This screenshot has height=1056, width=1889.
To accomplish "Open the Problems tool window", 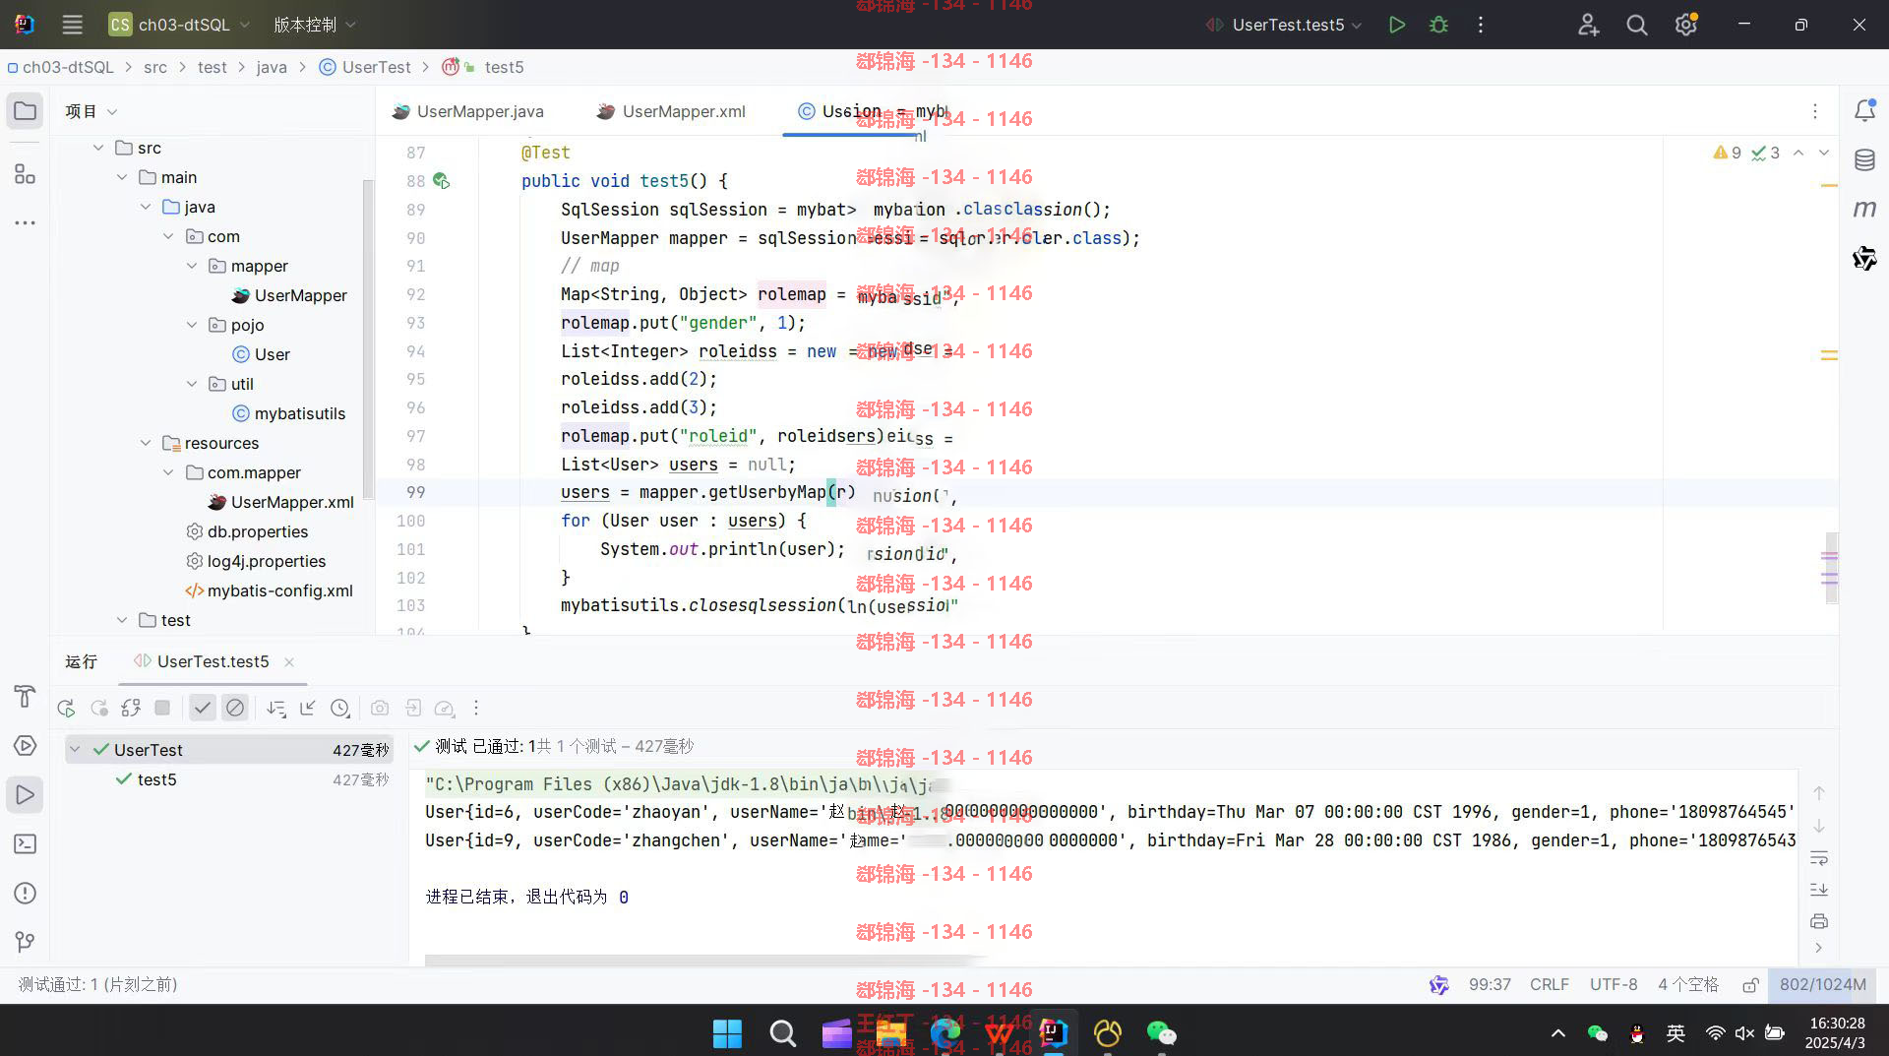I will 26,894.
